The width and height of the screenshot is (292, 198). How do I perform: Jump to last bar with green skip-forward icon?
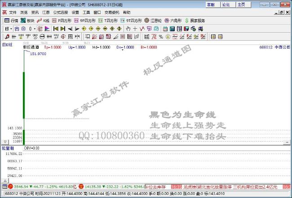pos(63,29)
